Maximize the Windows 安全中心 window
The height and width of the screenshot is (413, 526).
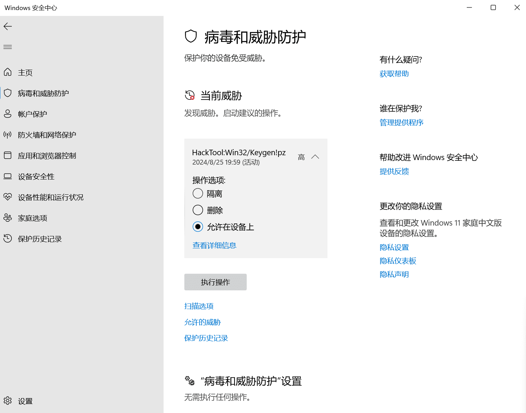click(493, 8)
